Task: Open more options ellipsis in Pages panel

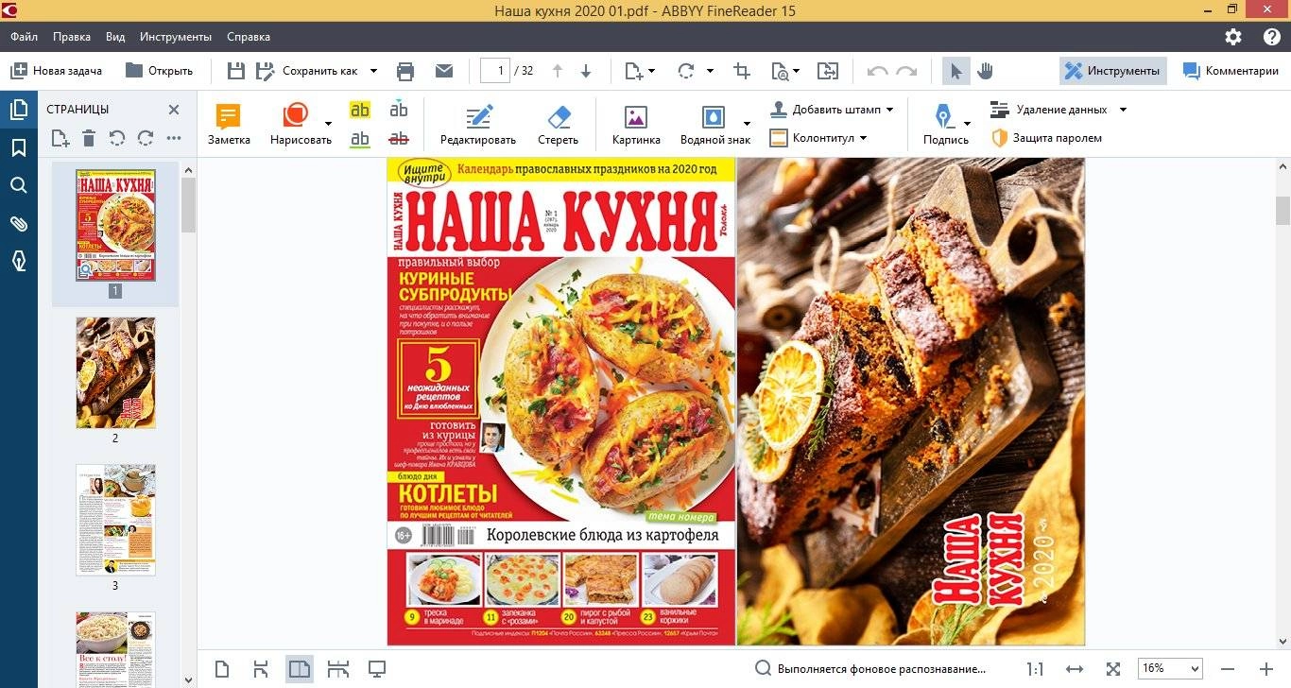Action: click(174, 139)
